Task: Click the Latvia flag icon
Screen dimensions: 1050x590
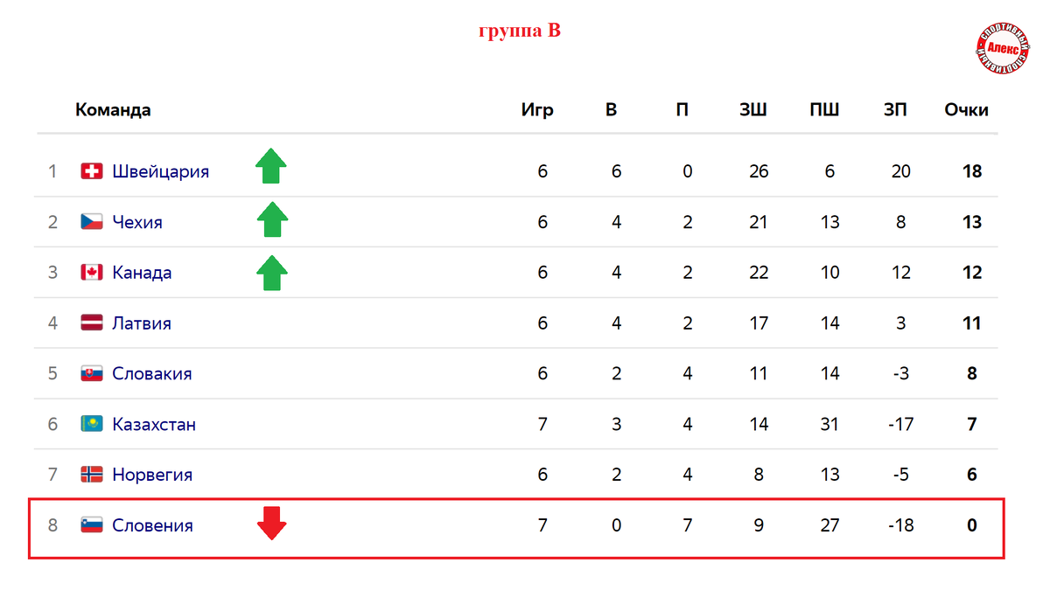Action: 92,323
